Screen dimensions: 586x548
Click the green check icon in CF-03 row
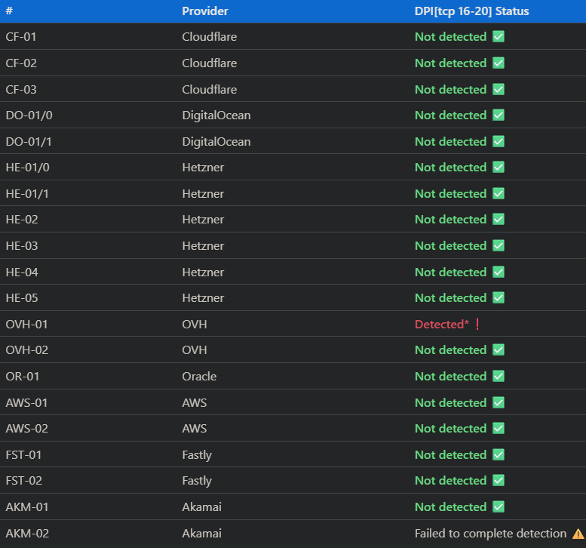499,89
